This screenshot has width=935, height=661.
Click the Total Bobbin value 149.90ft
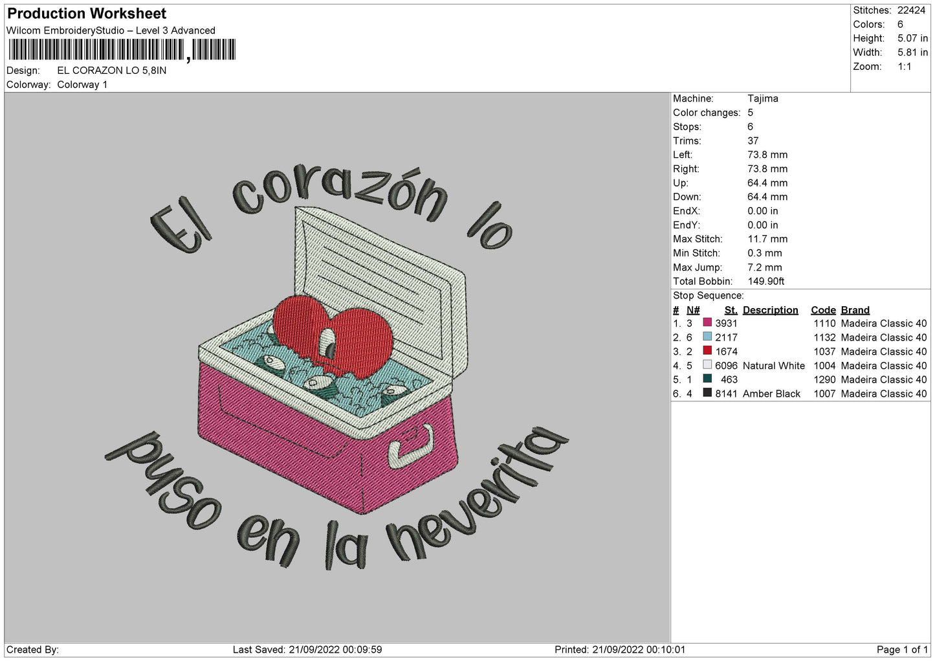[x=766, y=282]
